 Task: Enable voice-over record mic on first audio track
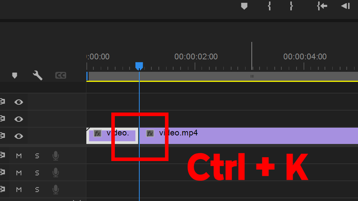56,156
